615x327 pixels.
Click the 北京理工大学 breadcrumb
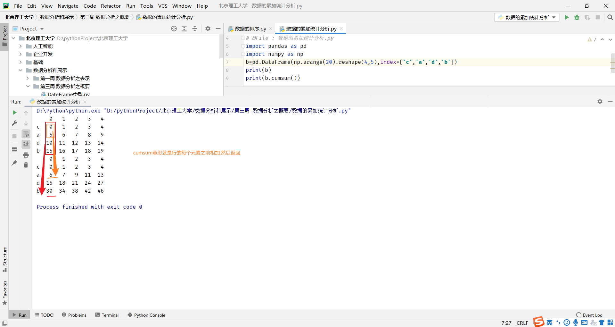click(x=19, y=17)
